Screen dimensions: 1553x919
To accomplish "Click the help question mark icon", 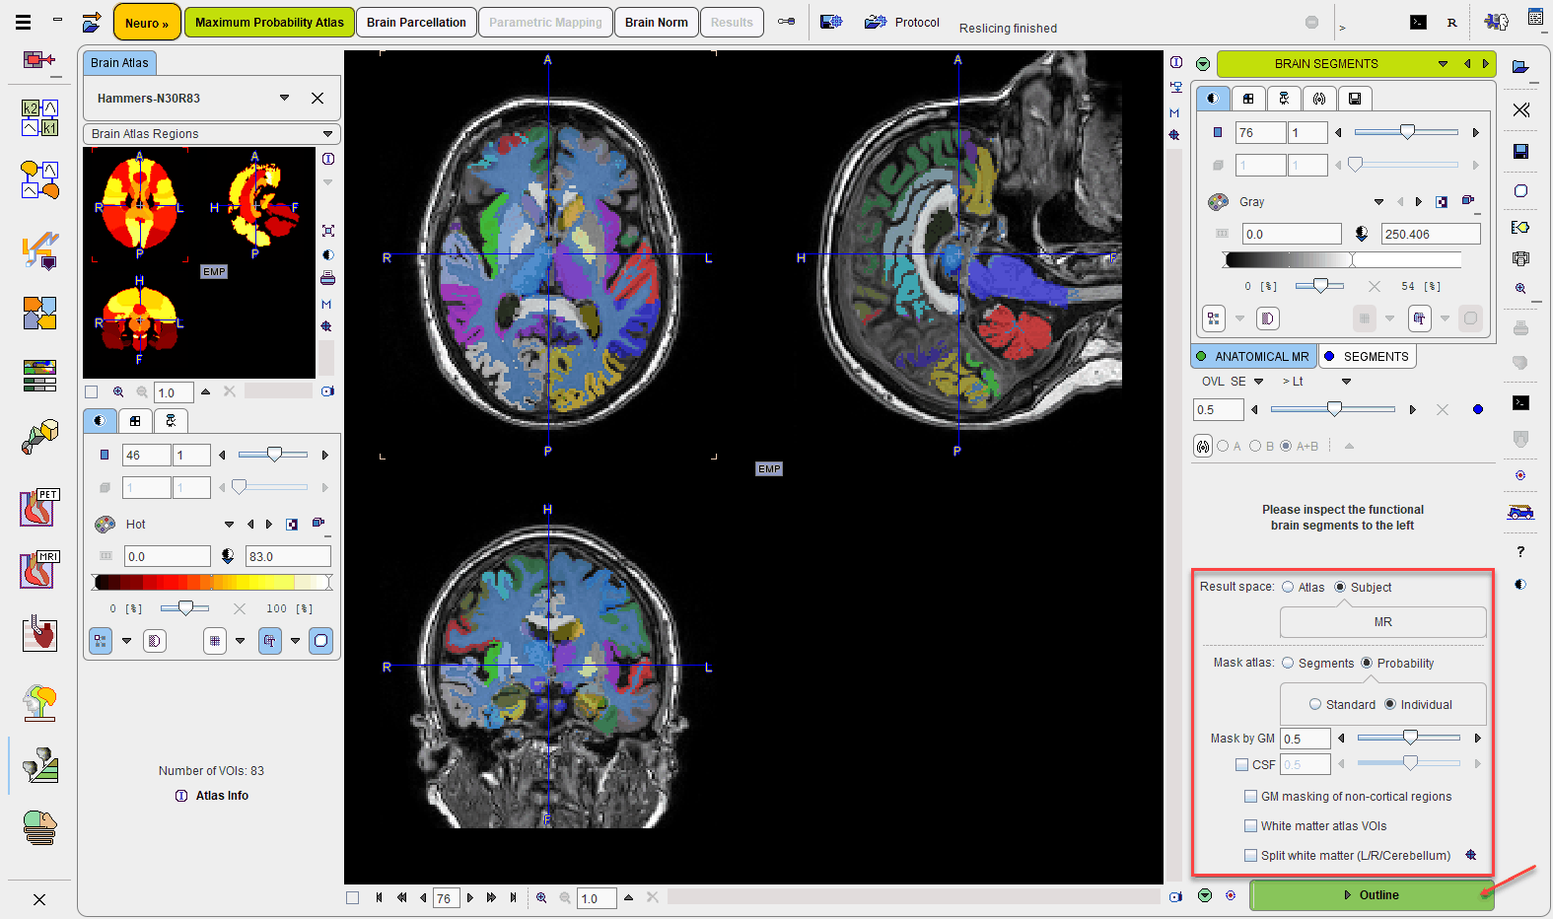I will [1520, 551].
